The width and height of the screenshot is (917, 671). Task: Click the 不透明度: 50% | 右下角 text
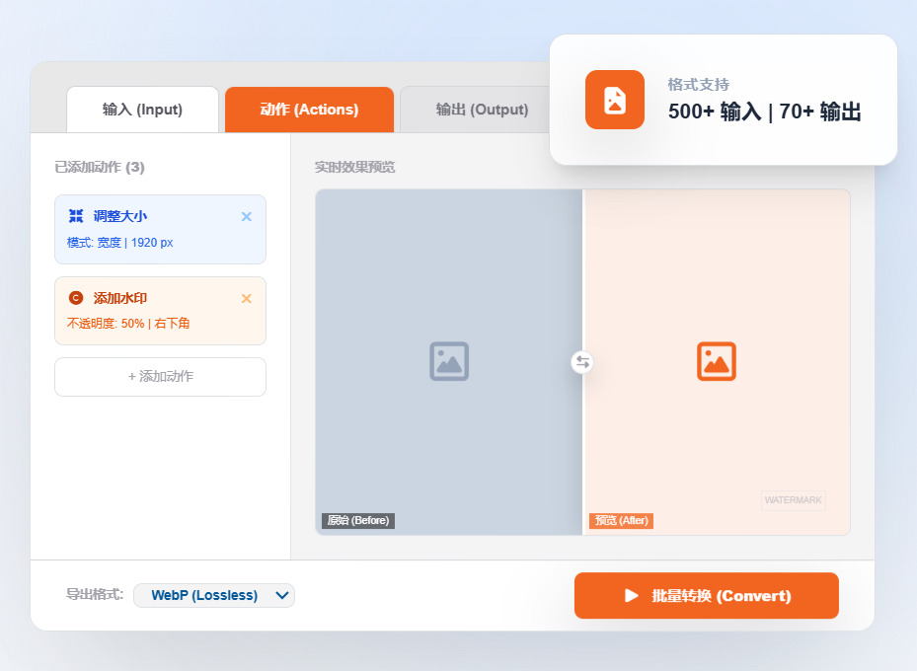click(x=128, y=324)
